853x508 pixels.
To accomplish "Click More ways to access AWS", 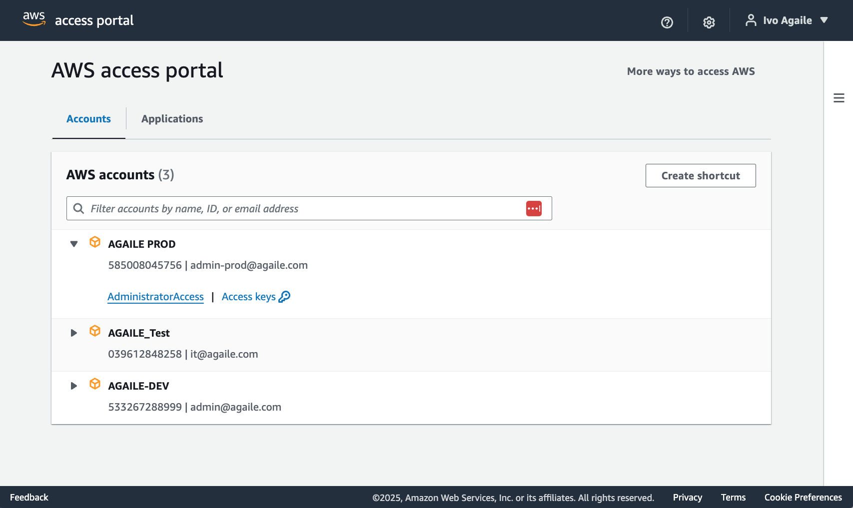I will click(691, 71).
